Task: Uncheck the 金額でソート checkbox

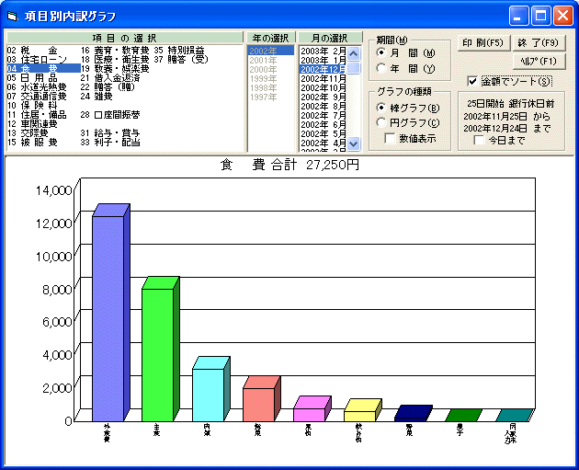Action: (472, 81)
